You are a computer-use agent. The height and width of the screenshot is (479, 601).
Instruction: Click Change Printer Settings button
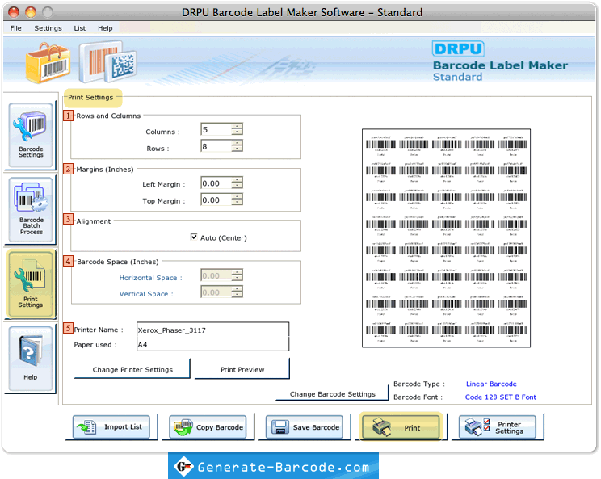(x=132, y=369)
